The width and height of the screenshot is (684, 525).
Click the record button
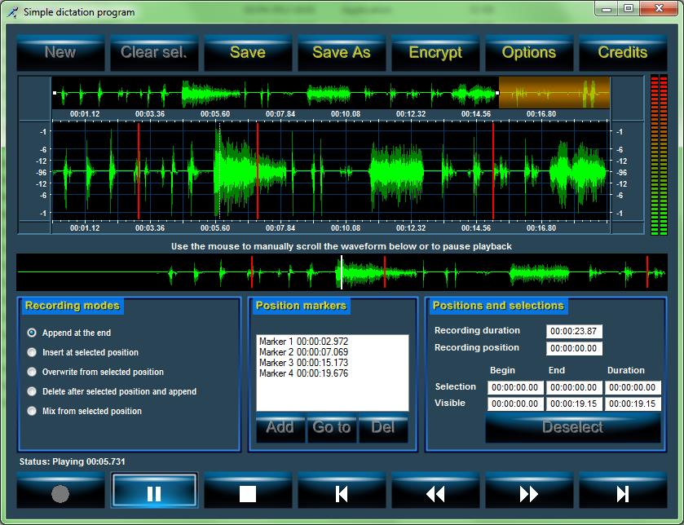tap(60, 493)
